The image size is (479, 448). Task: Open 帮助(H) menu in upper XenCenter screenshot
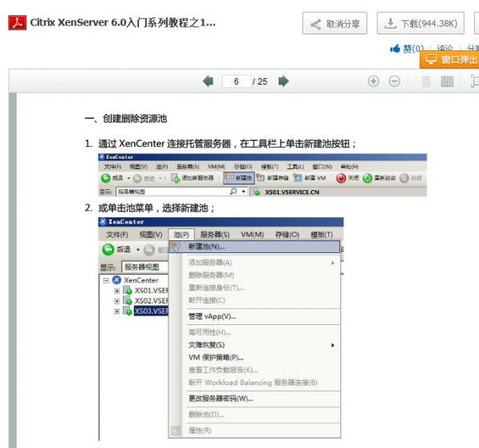[x=350, y=167]
